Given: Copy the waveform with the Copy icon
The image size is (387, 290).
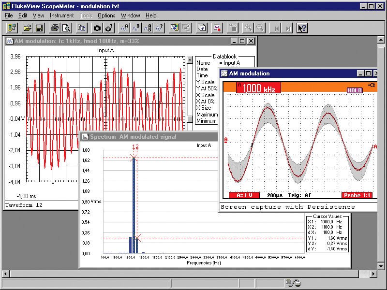Looking at the screenshot, I should (x=80, y=28).
